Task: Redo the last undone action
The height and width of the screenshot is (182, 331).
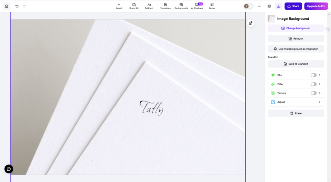Action: coord(24,6)
